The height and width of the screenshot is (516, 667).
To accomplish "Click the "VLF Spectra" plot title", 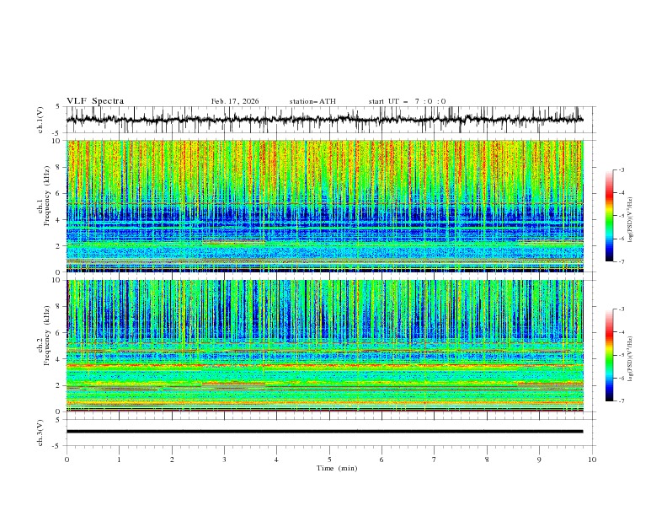I will click(95, 101).
